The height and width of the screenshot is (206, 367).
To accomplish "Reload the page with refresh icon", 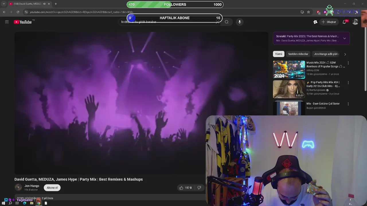I will 18,12.
